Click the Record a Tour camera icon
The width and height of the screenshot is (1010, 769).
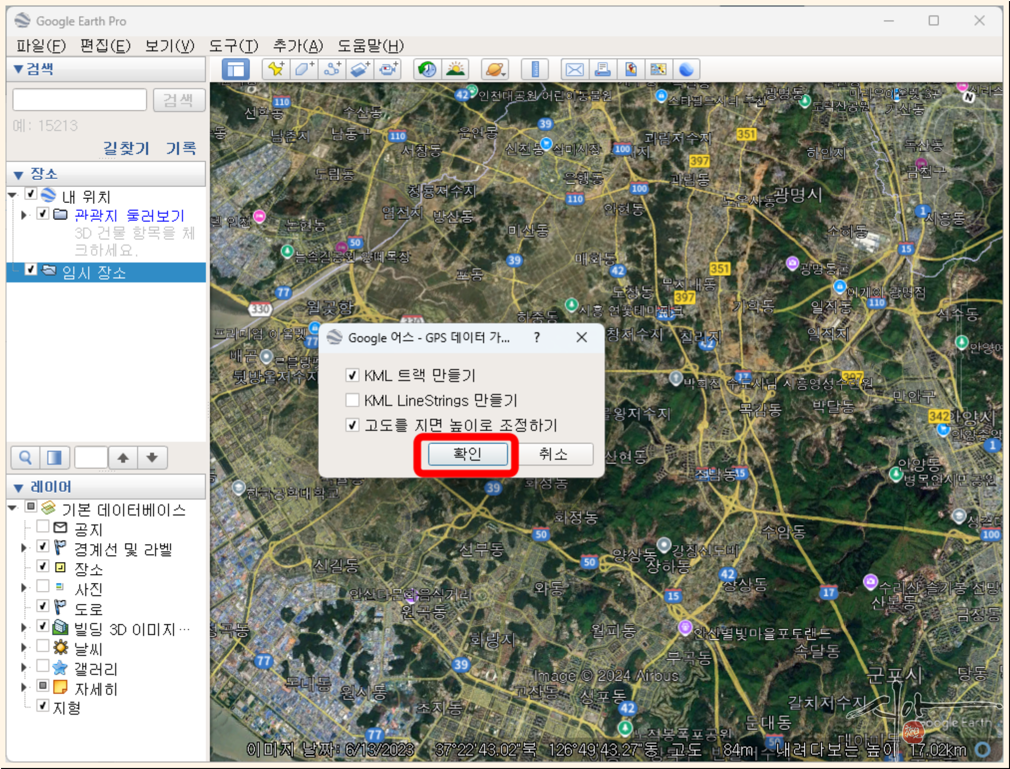388,69
